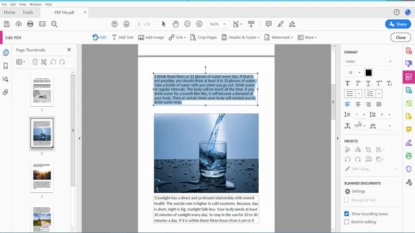Rotate page counterclockwise in thumbnails
The height and width of the screenshot is (233, 415).
(x=53, y=62)
